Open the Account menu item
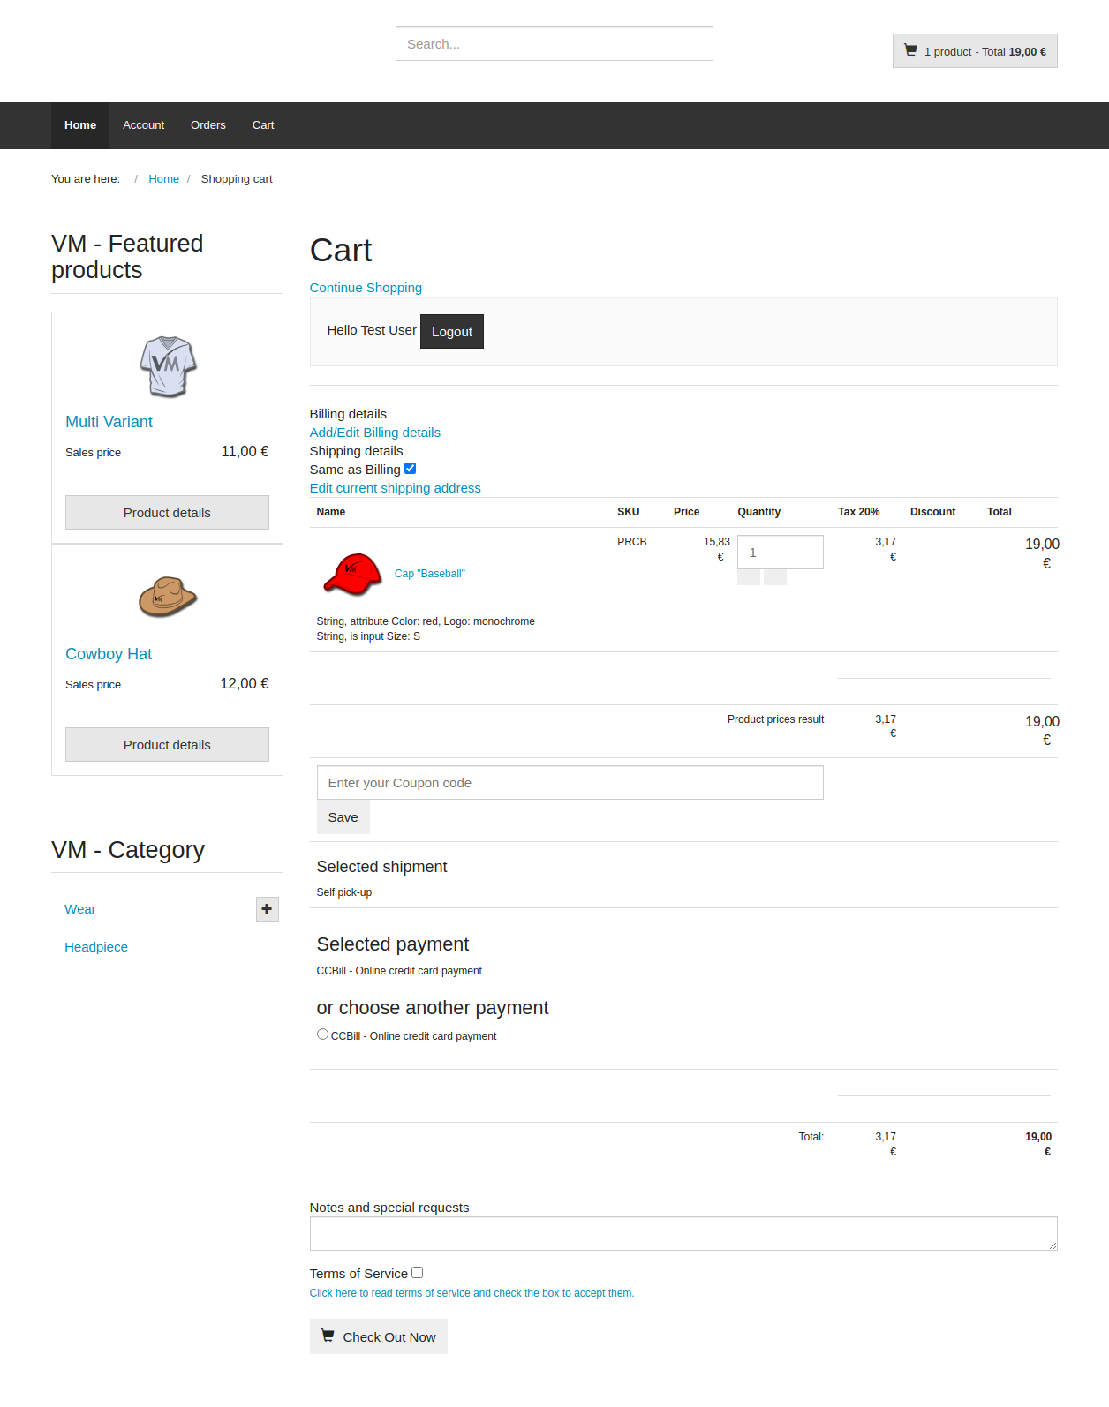The height and width of the screenshot is (1407, 1109). 143,125
